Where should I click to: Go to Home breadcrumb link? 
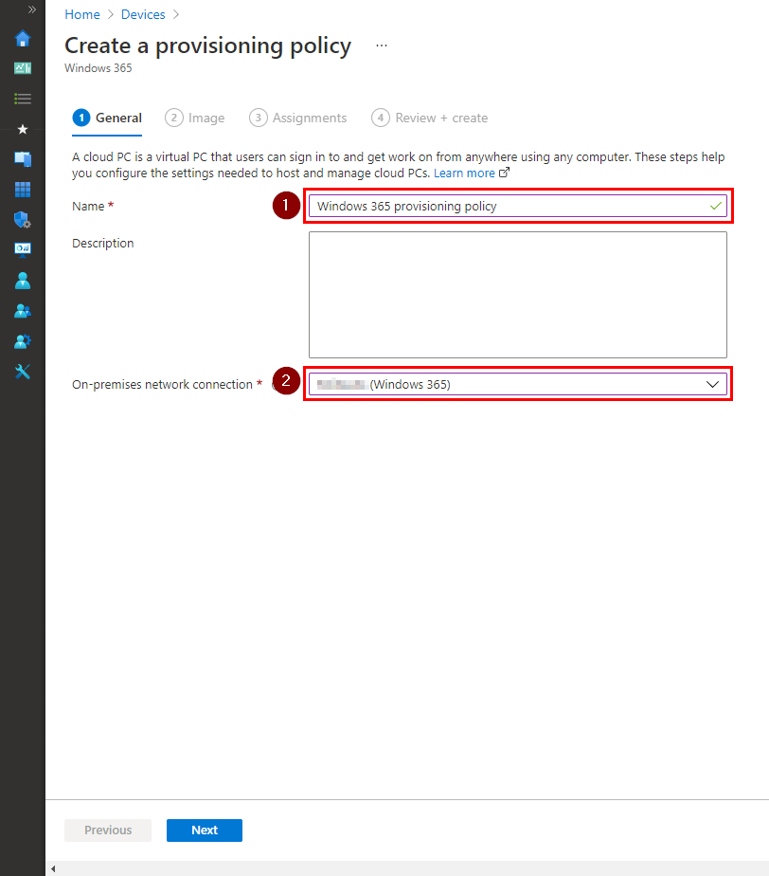[82, 14]
